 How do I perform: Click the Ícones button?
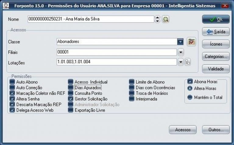216,44
